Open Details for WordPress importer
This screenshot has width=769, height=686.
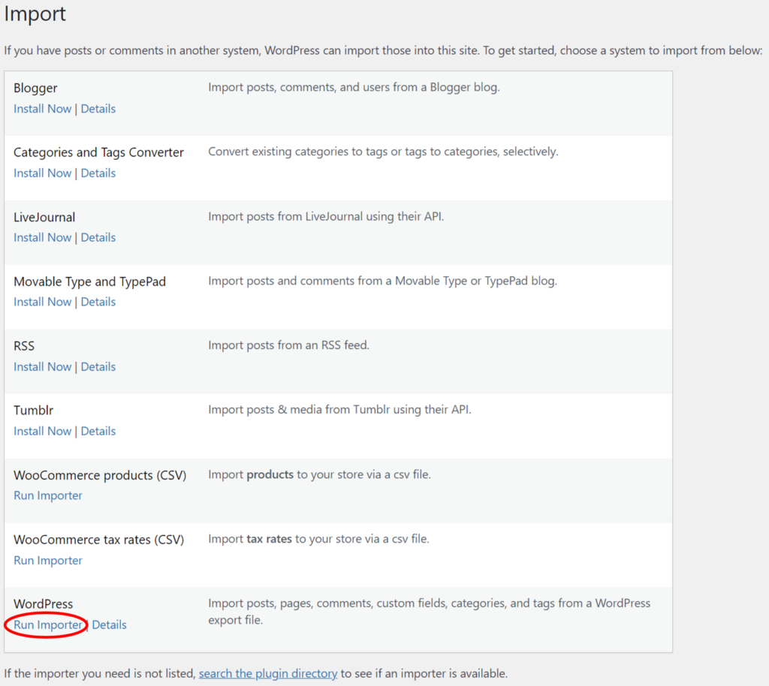[x=109, y=624]
